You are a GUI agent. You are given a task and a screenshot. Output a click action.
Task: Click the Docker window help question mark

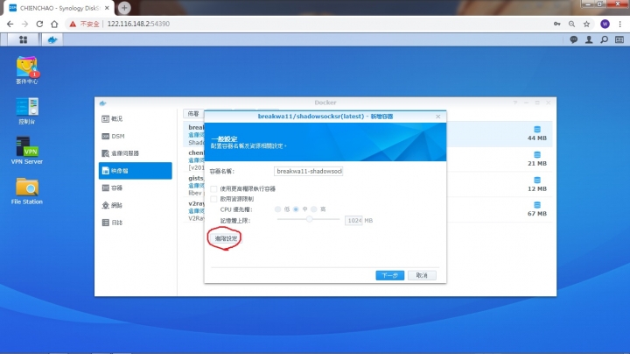click(x=514, y=103)
